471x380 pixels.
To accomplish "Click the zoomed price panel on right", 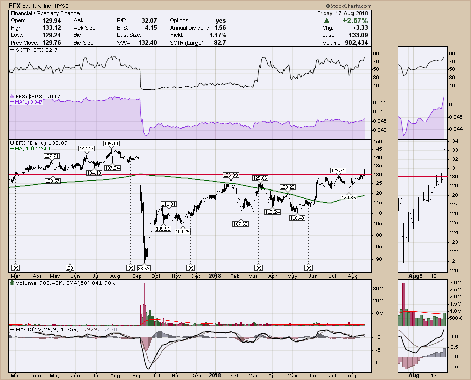I will 423,206.
